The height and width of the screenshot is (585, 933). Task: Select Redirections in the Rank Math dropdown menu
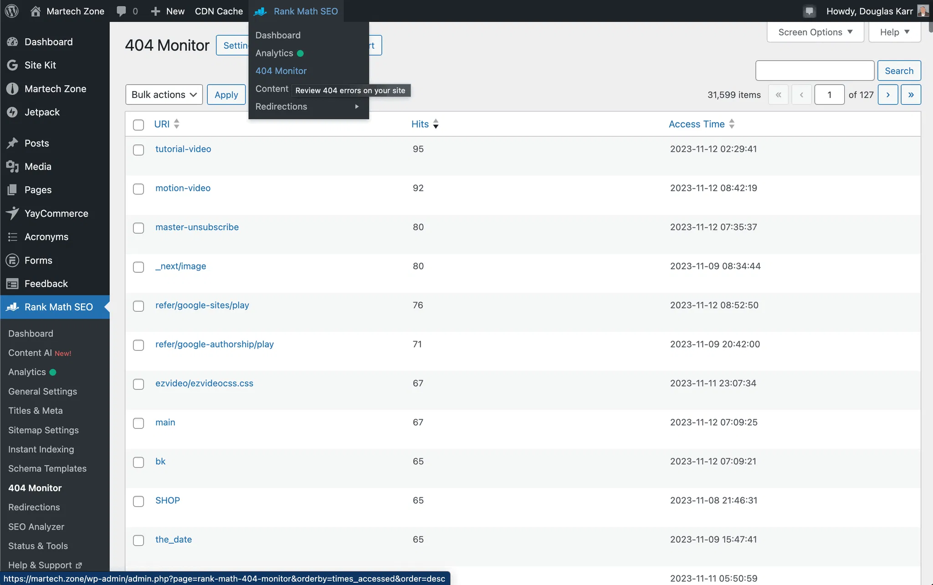(x=281, y=107)
